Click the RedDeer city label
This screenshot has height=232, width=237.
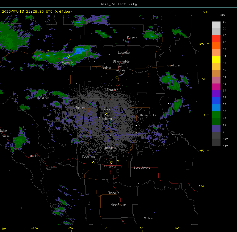tap(121, 70)
